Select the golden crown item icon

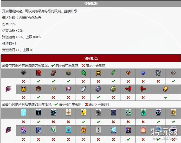[24, 89]
